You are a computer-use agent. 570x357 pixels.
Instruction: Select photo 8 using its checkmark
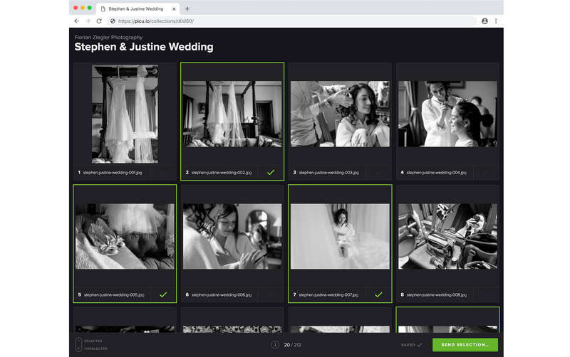pyautogui.click(x=486, y=294)
